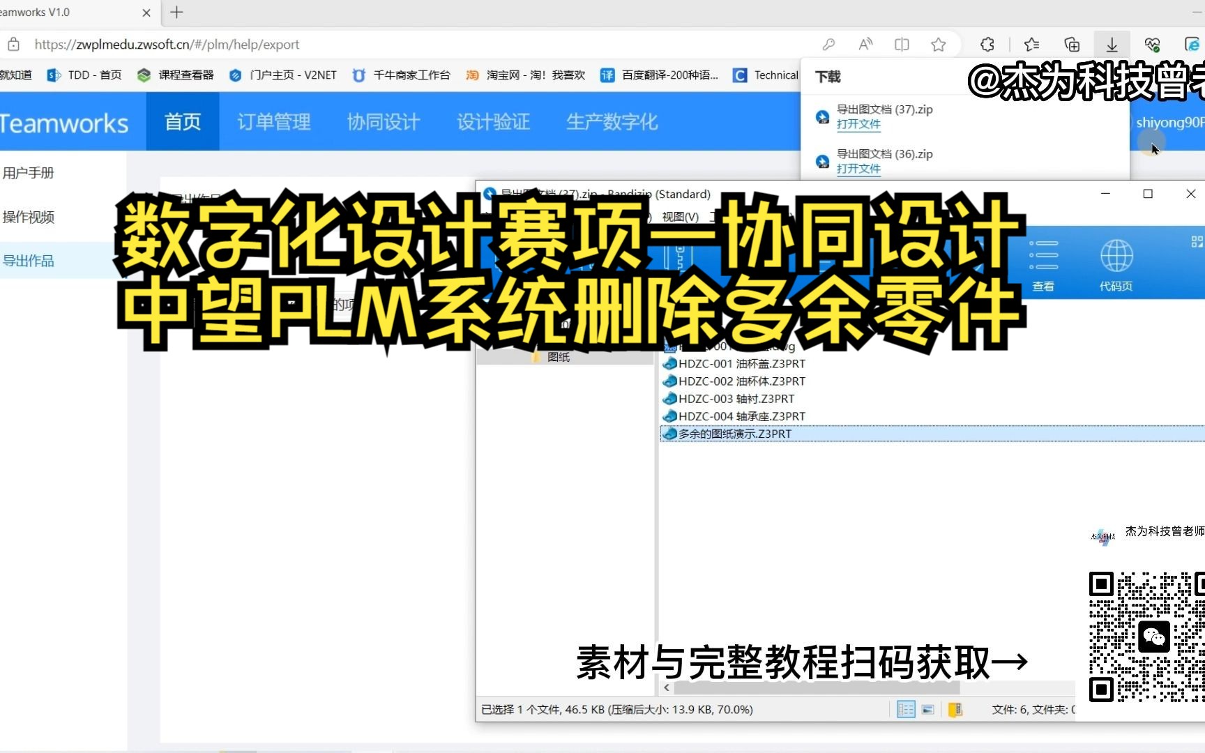Click the site lock icon beside URL
This screenshot has height=753, width=1205.
(13, 45)
